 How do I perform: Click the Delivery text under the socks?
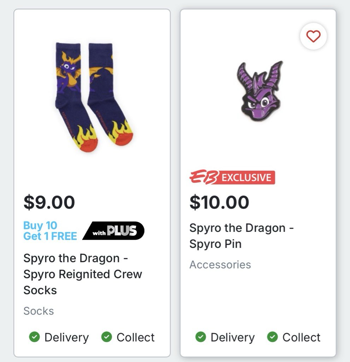point(66,338)
